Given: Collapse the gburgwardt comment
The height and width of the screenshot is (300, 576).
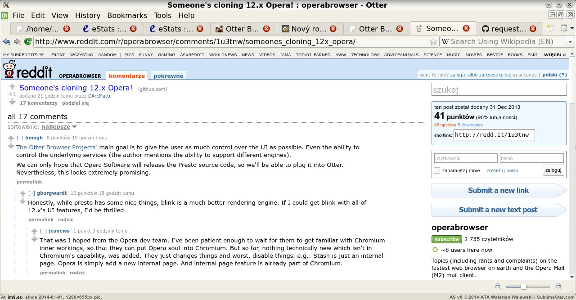Looking at the screenshot, I should point(31,193).
